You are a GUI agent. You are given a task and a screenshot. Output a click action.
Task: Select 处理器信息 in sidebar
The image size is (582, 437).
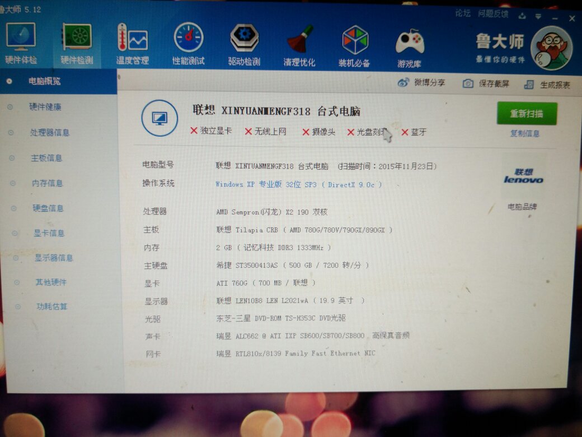pos(49,132)
